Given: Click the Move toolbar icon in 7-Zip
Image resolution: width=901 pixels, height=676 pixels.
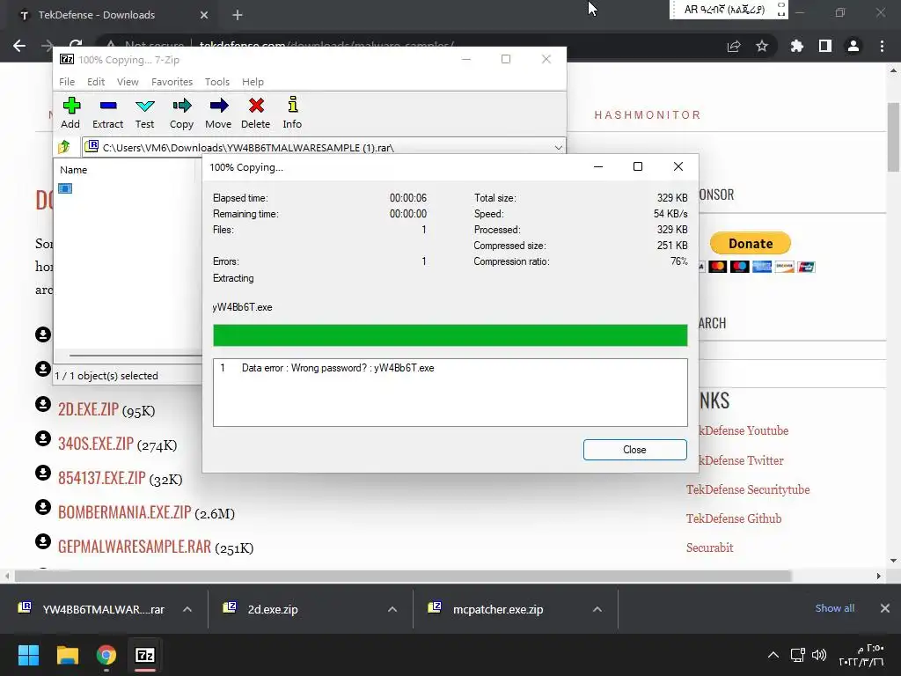Looking at the screenshot, I should [218, 106].
